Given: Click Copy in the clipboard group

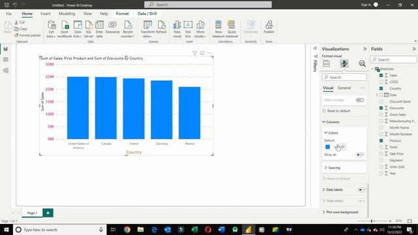Looking at the screenshot, I should [x=20, y=29].
